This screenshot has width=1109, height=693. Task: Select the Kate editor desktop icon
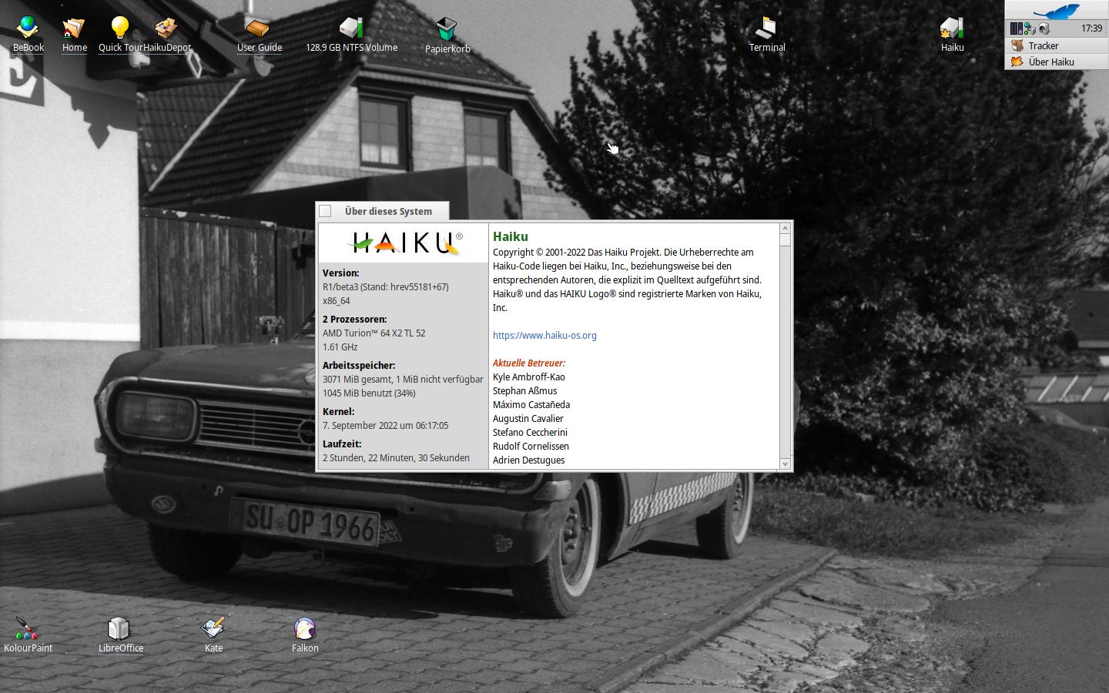[x=213, y=628]
